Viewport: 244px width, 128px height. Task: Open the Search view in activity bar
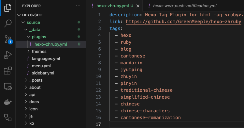click(7, 24)
